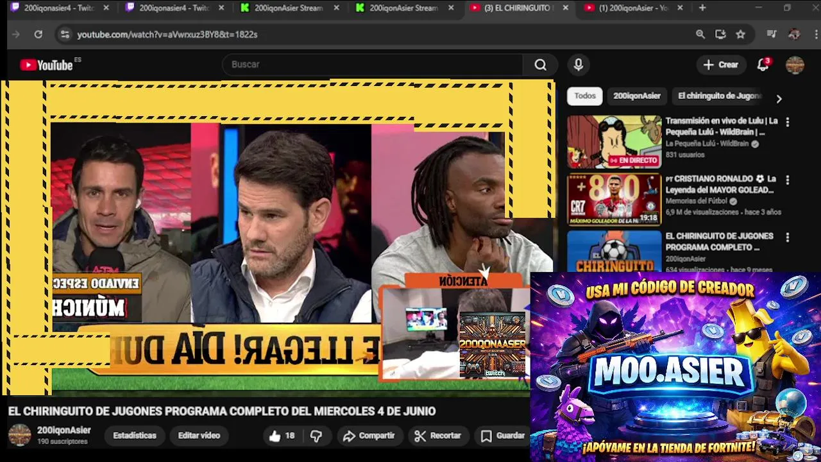The image size is (821, 462).
Task: Click the channel name 'La Pequeña Lulú - WildBrain'
Action: tap(707, 144)
